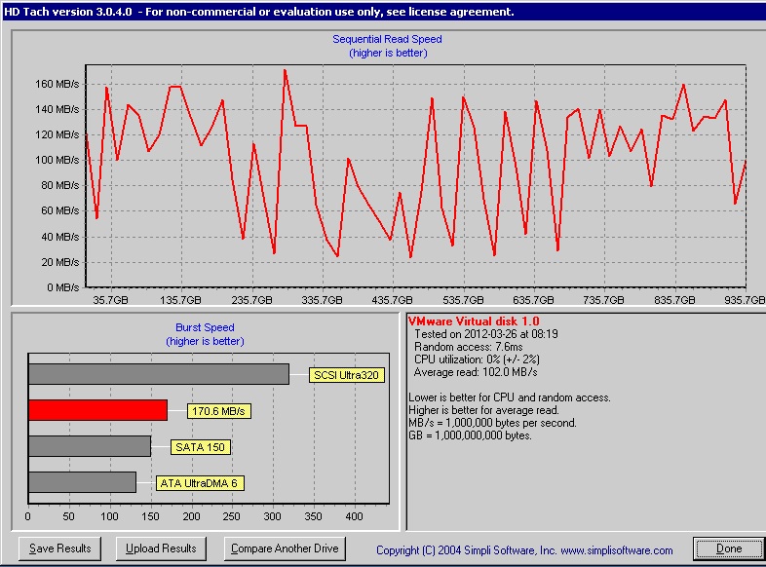Click the SATA 150 label

click(x=201, y=447)
